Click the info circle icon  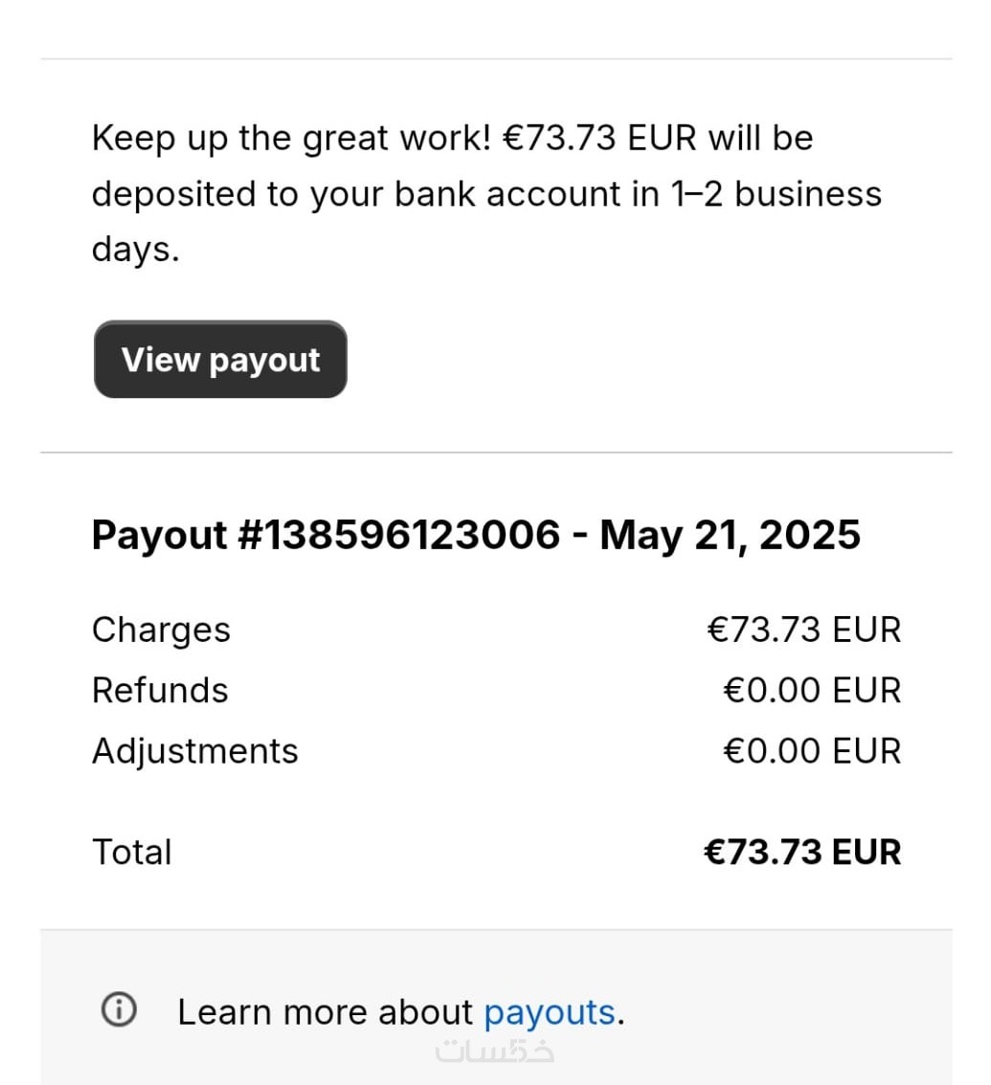pos(119,1009)
